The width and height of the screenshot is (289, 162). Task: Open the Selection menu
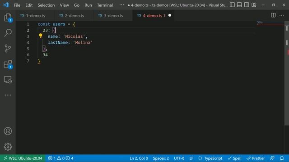click(46, 5)
